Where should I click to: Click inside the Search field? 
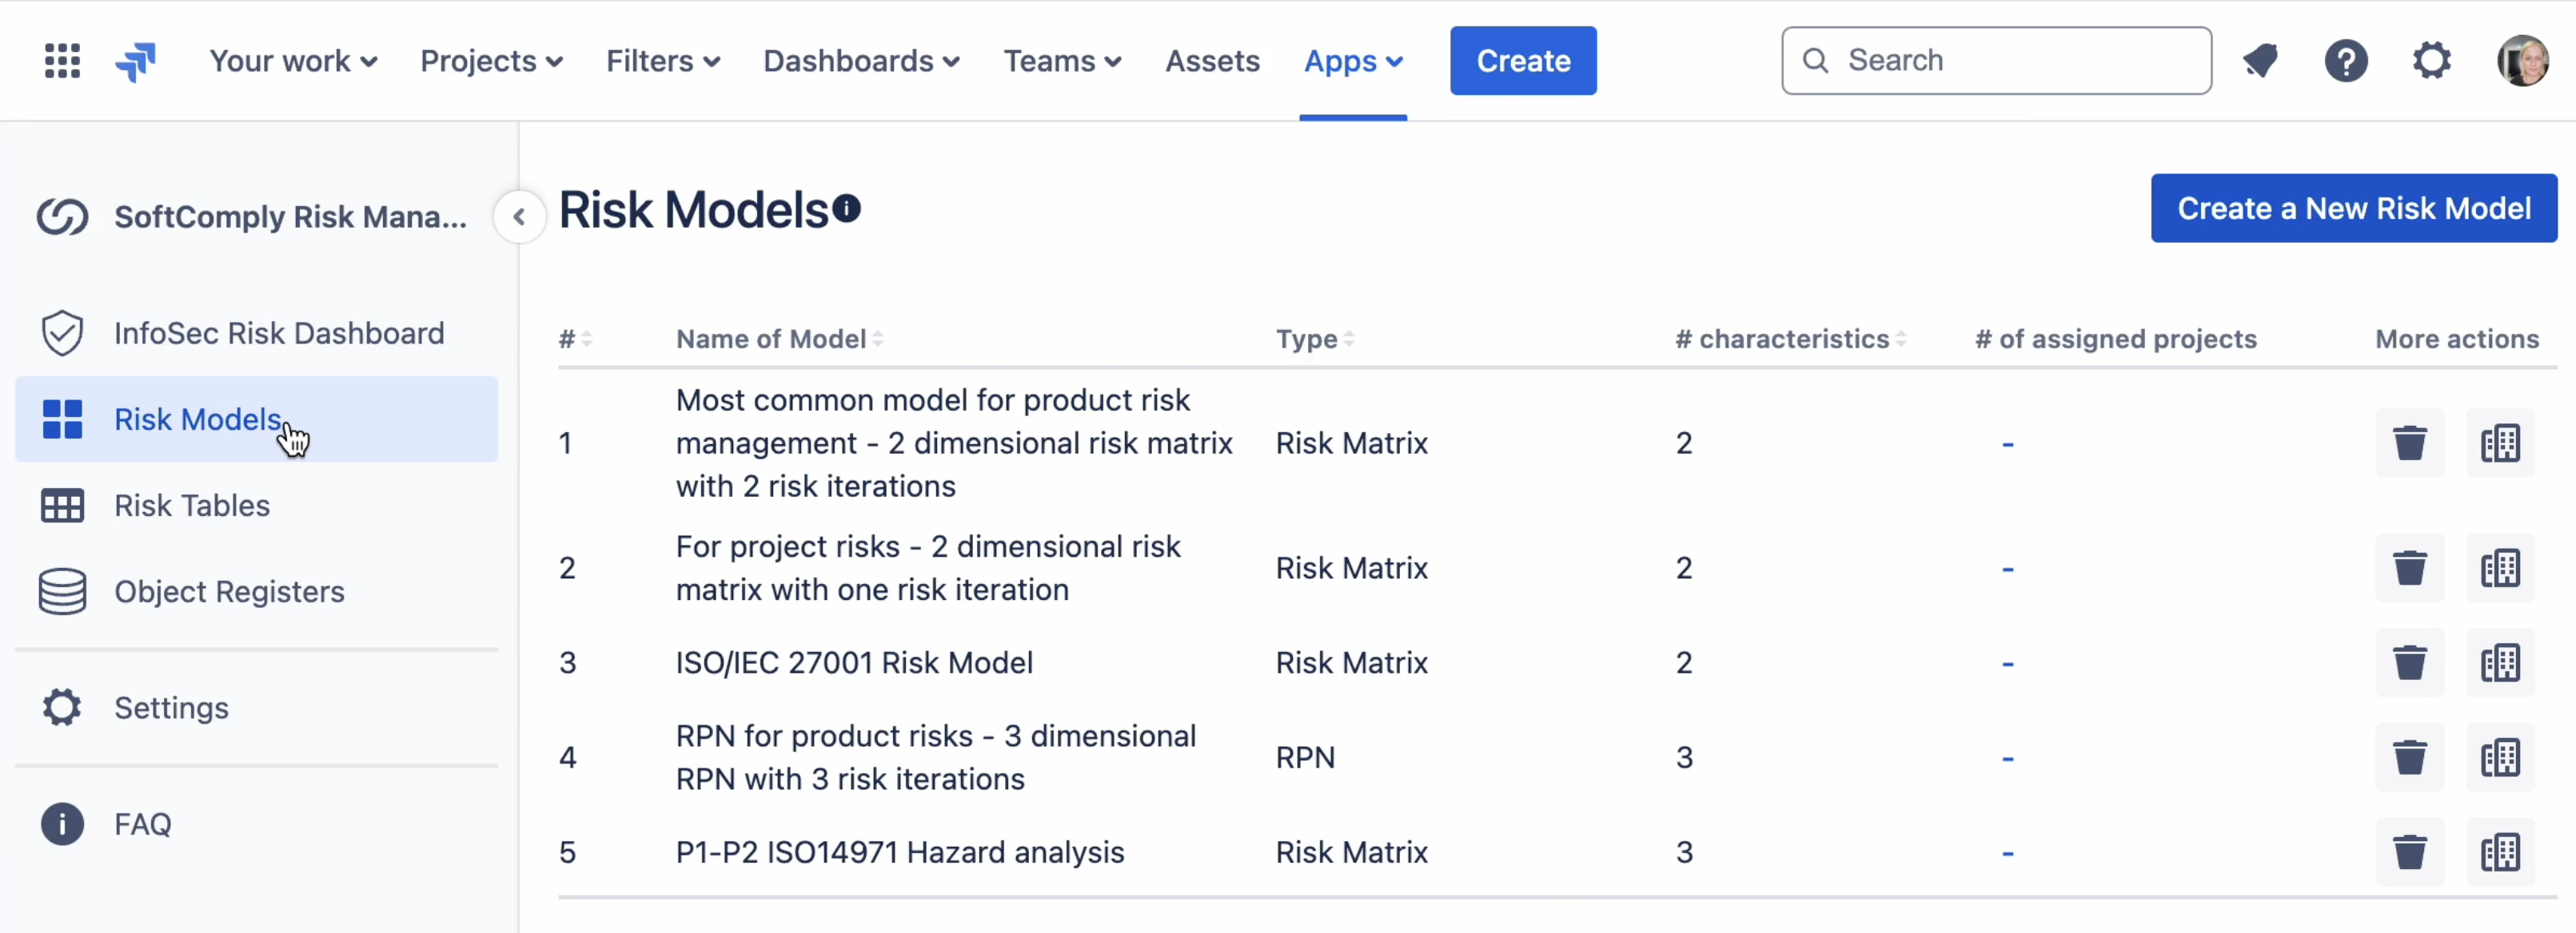click(x=1995, y=60)
